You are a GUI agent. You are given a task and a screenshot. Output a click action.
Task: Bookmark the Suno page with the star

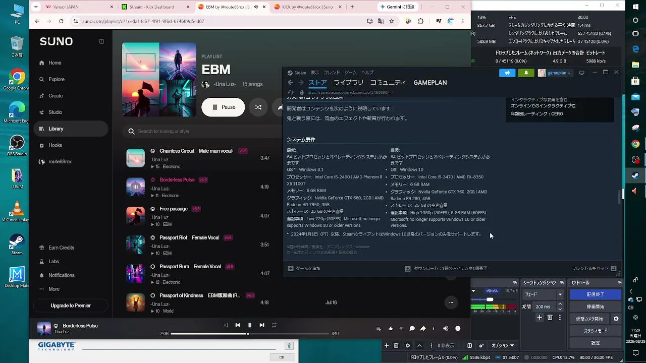(x=392, y=21)
